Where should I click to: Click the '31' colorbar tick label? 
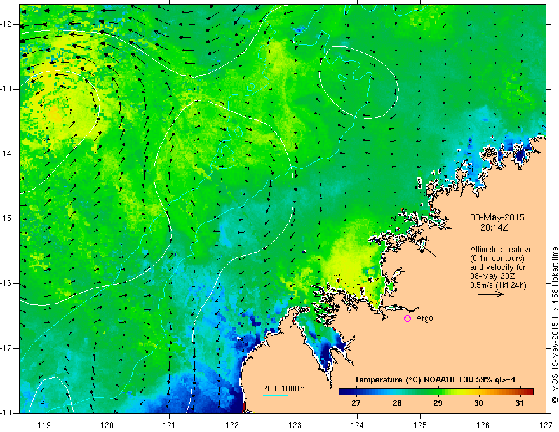(x=520, y=403)
